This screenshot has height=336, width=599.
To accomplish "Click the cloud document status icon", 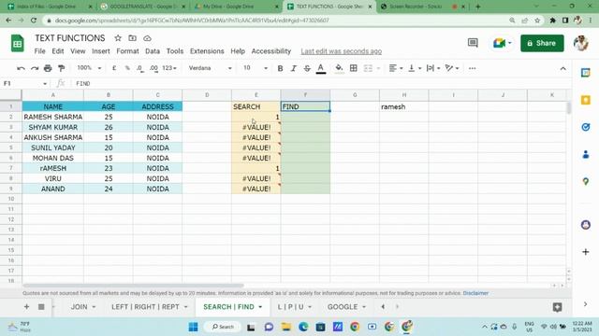I will [147, 38].
